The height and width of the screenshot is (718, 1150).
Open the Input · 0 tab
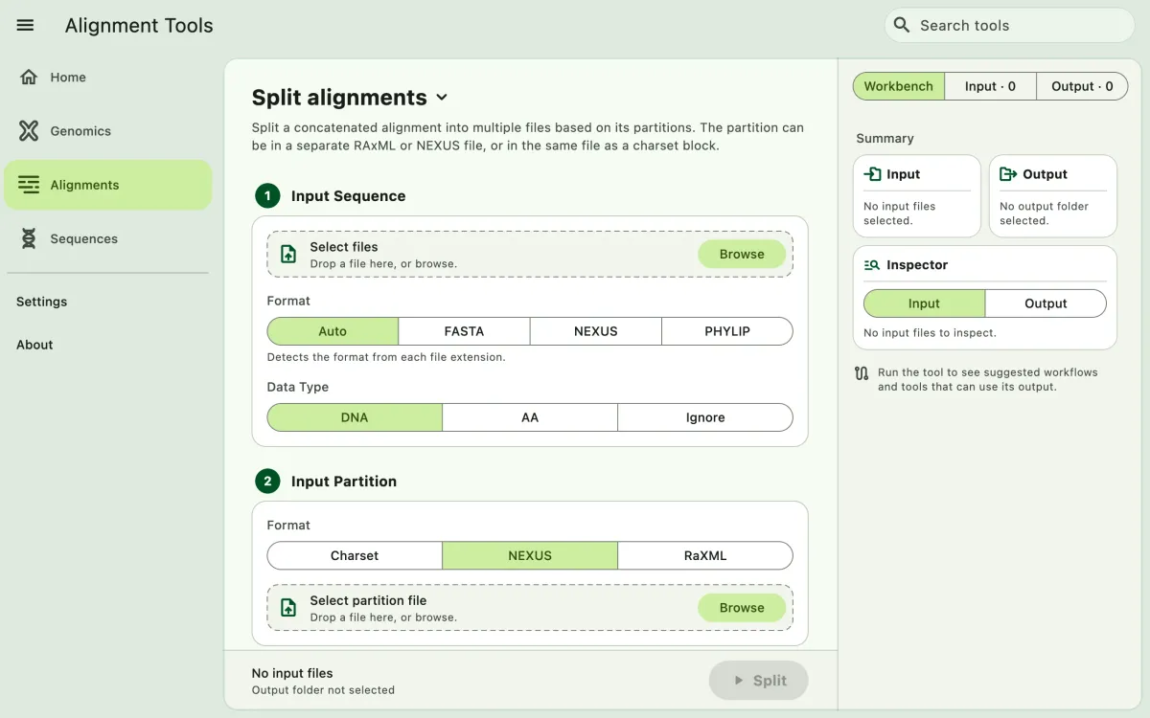pos(990,86)
